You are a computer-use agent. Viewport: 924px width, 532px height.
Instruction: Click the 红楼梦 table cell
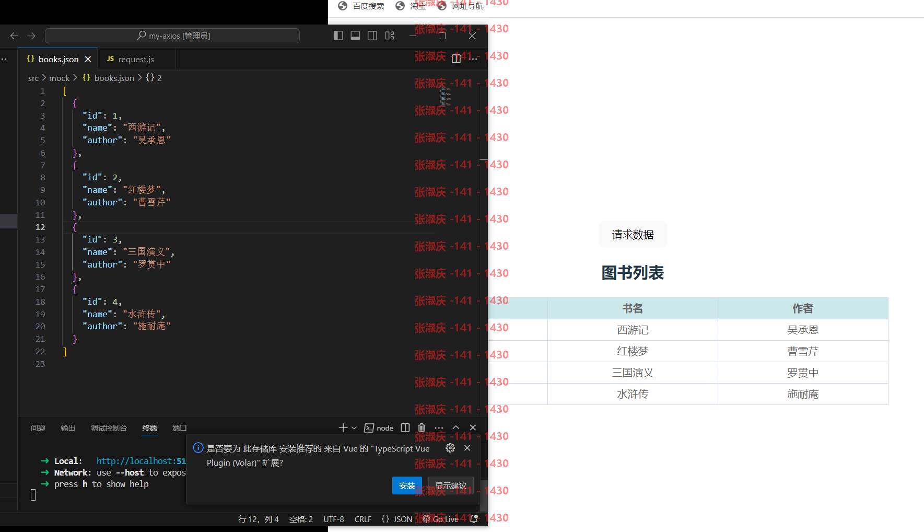(x=633, y=351)
